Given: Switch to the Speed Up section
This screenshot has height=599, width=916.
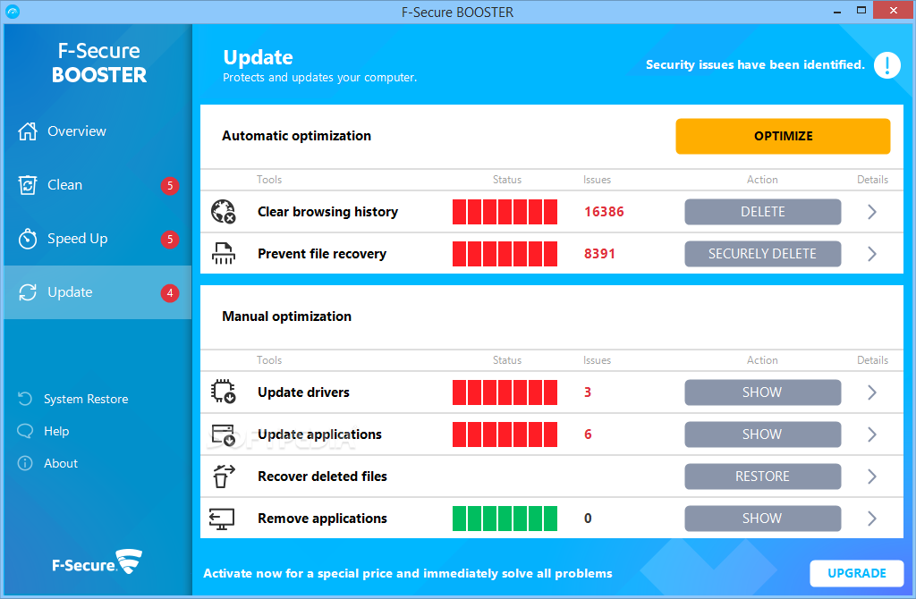Looking at the screenshot, I should [x=98, y=239].
